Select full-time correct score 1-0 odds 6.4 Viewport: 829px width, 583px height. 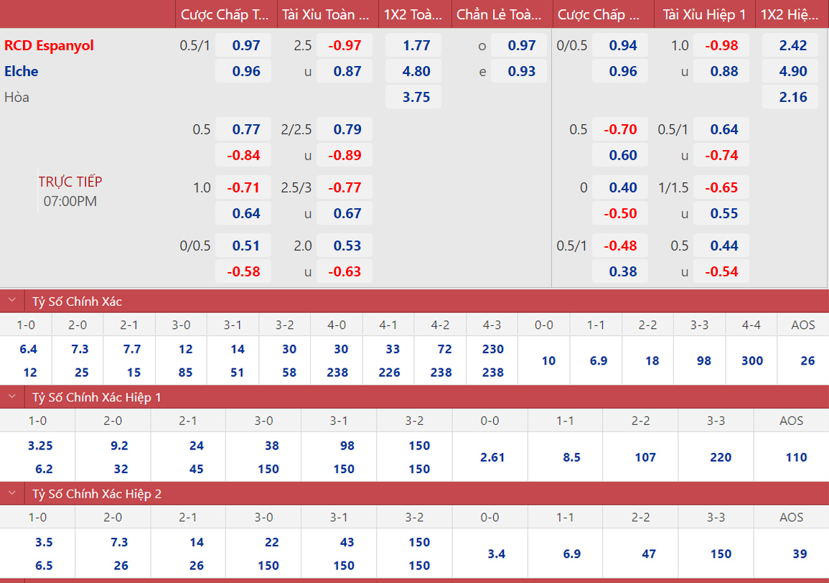[x=28, y=349]
